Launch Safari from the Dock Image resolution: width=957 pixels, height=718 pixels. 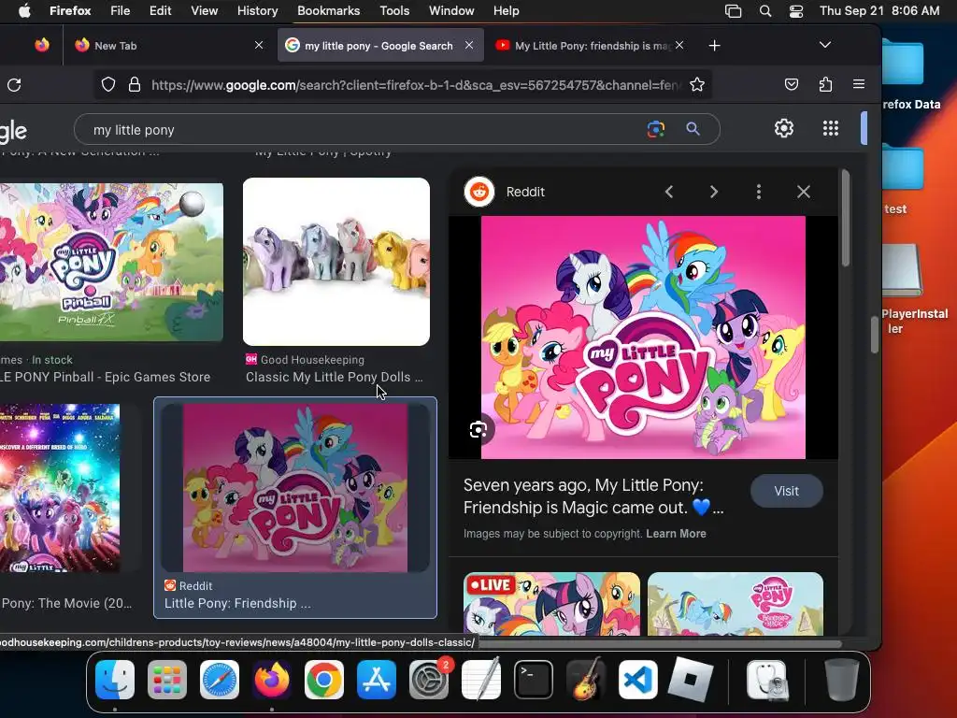click(220, 680)
